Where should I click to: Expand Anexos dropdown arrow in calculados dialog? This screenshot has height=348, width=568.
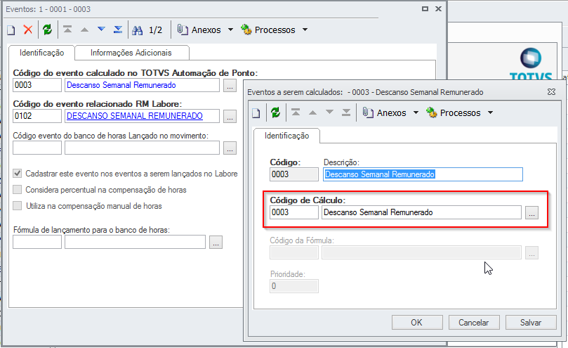point(416,113)
